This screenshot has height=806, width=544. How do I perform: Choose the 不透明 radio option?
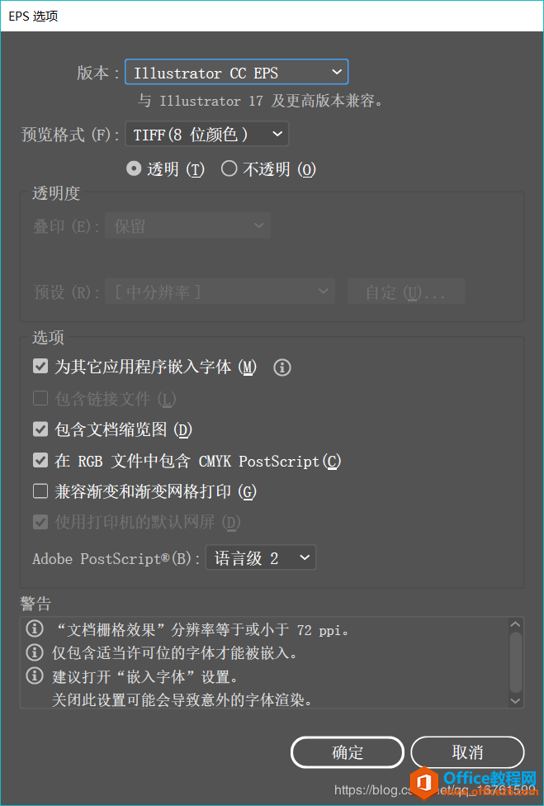pyautogui.click(x=229, y=169)
